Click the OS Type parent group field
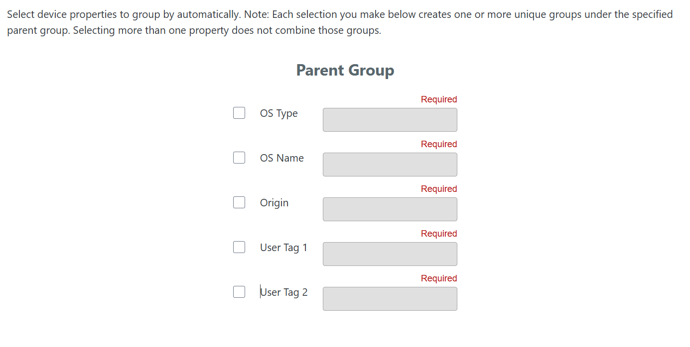The height and width of the screenshot is (347, 690). pyautogui.click(x=390, y=120)
